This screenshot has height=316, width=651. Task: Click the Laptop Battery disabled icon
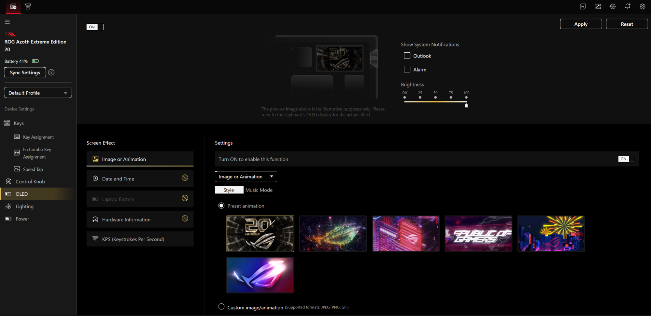pos(185,198)
